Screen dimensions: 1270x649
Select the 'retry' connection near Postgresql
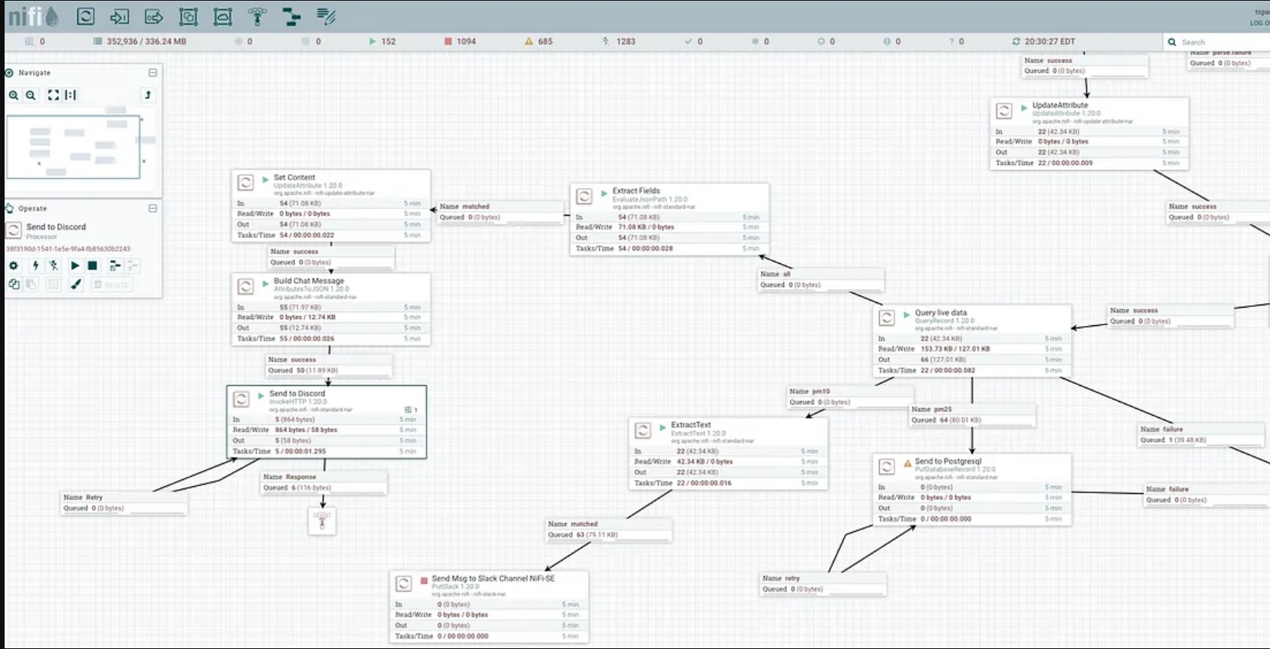click(824, 583)
